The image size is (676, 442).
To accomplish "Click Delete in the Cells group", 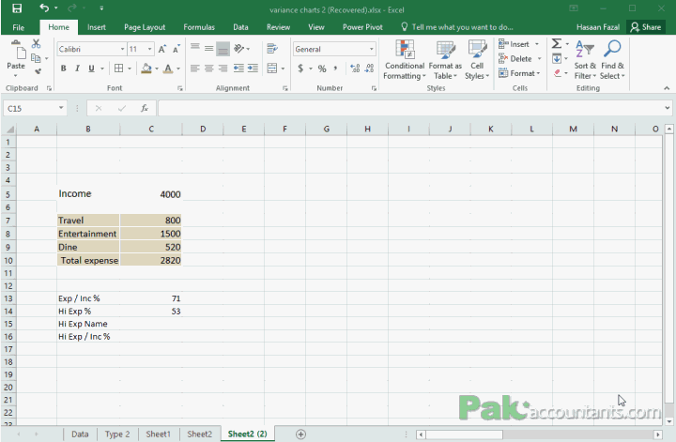I will (519, 58).
